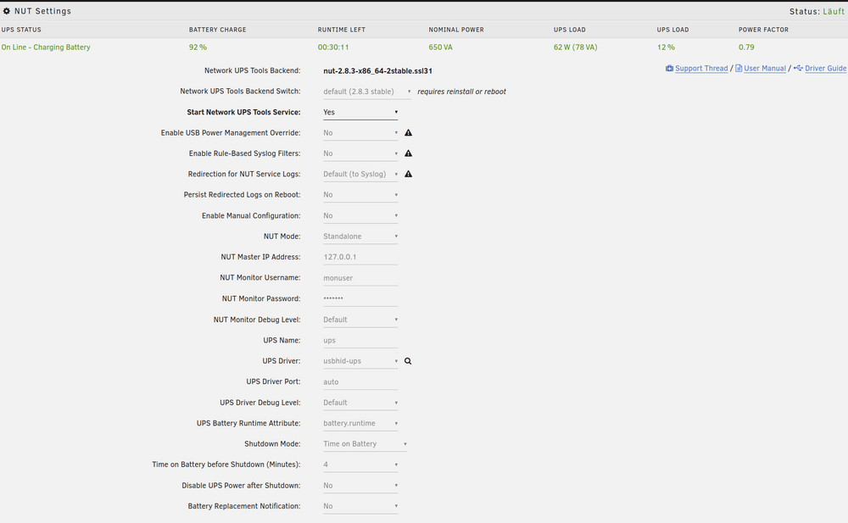Click the 'Shutdown Mode:' label
Screen dimensions: 848x523
(272, 443)
